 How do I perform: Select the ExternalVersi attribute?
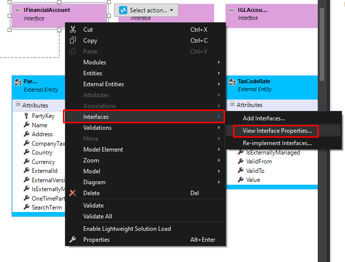coord(48,180)
